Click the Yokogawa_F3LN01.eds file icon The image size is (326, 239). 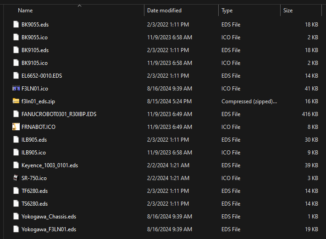(x=16, y=229)
